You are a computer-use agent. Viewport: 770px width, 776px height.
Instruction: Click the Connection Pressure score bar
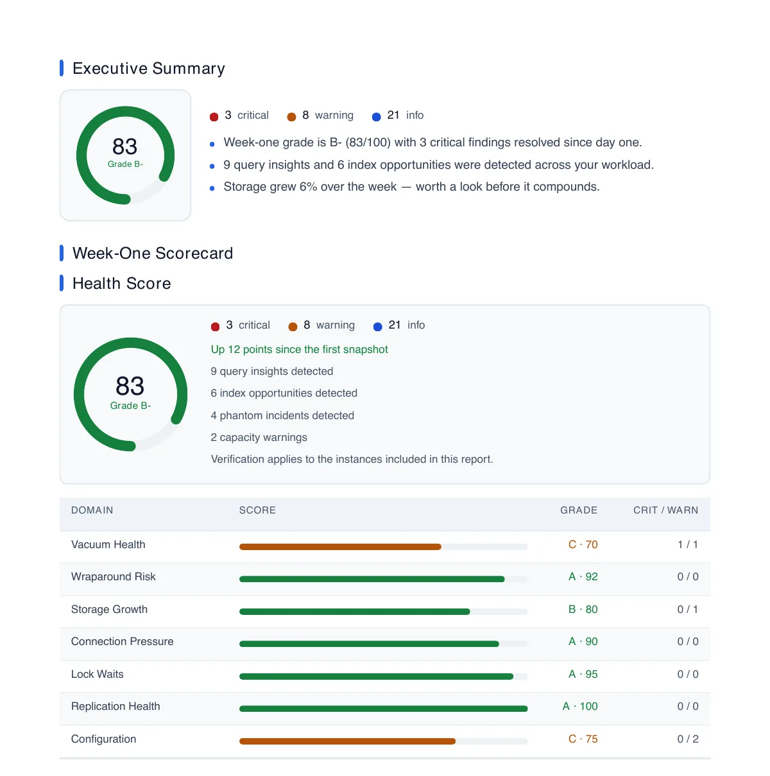tap(383, 644)
